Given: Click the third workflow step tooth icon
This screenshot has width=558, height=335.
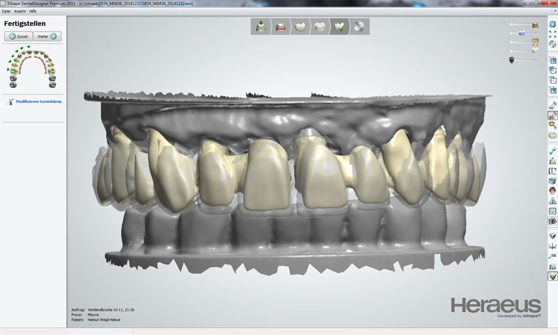Looking at the screenshot, I should point(301,26).
